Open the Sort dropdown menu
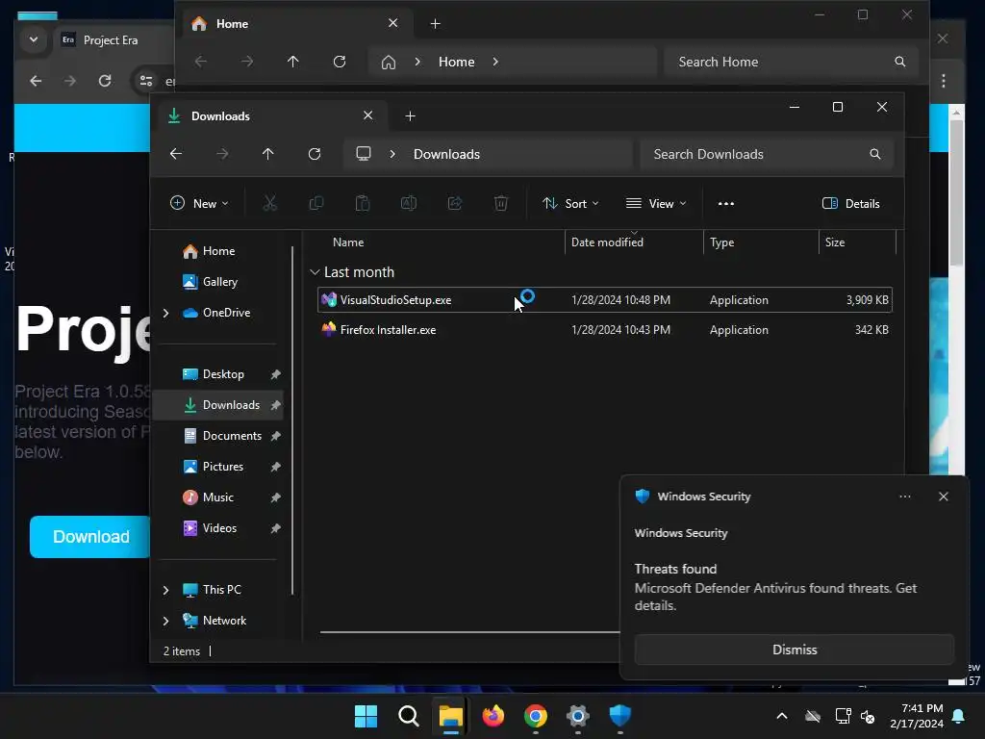Viewport: 985px width, 739px height. 570,204
